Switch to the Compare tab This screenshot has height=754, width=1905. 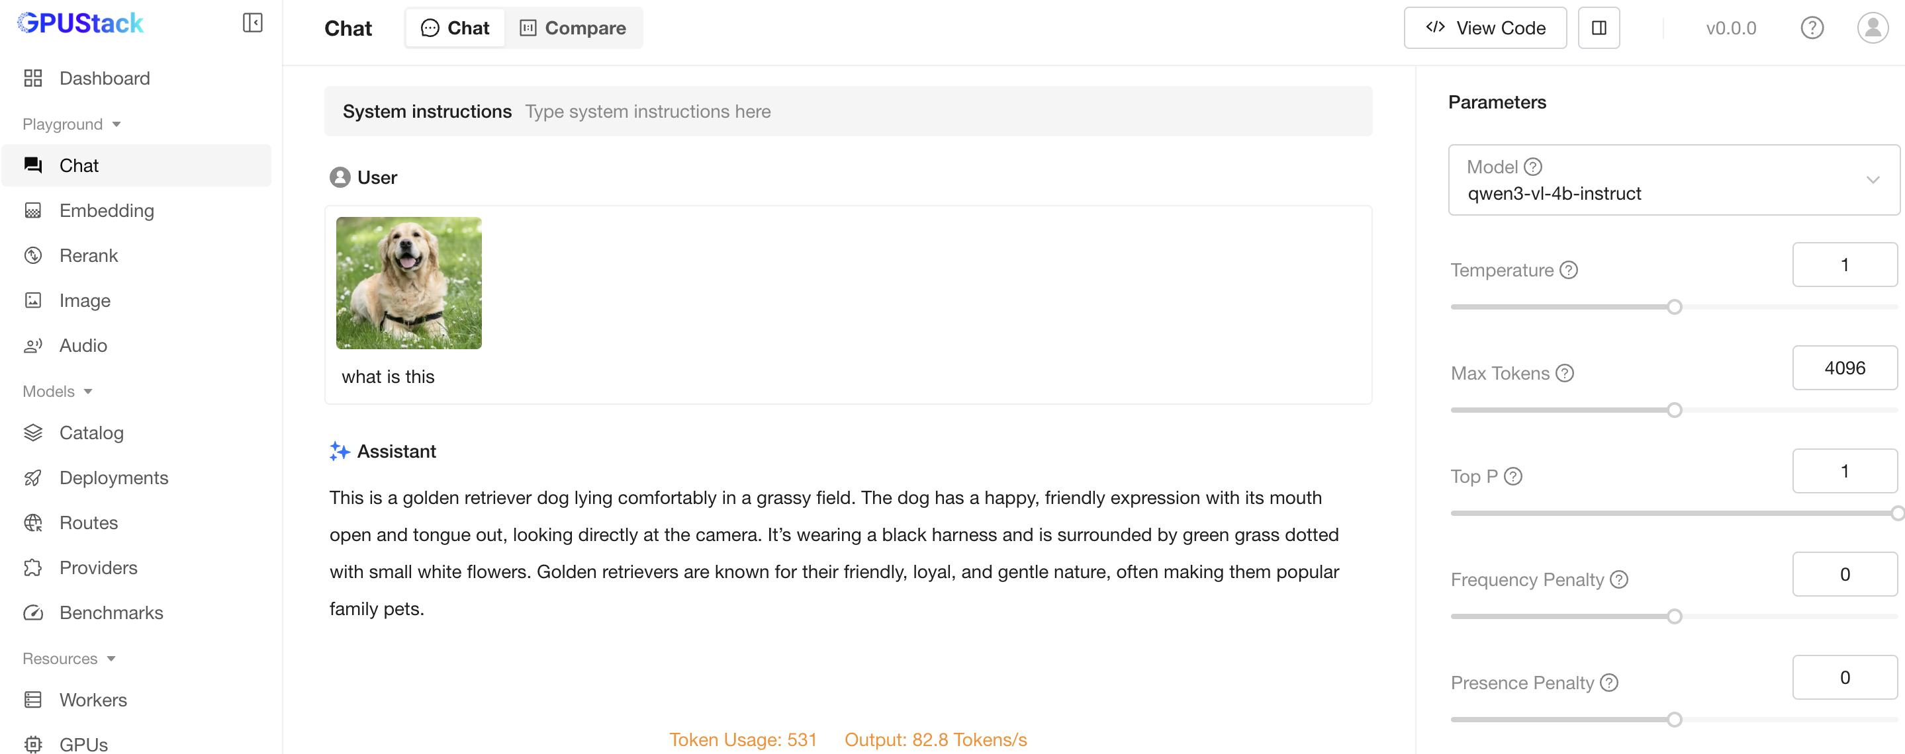573,28
